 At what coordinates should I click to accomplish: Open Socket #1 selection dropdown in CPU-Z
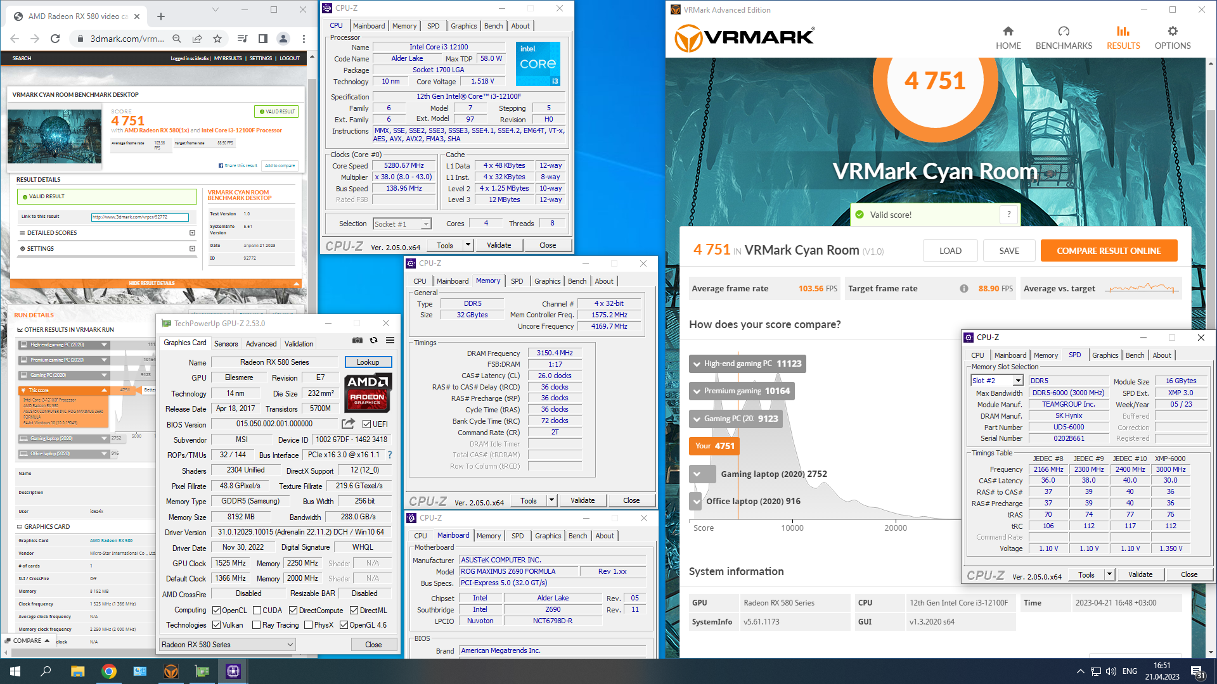(x=402, y=224)
